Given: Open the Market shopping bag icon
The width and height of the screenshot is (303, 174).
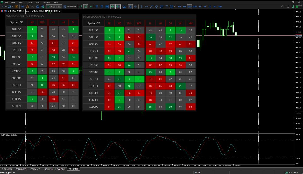Looking at the screenshot, I should pos(27,7).
